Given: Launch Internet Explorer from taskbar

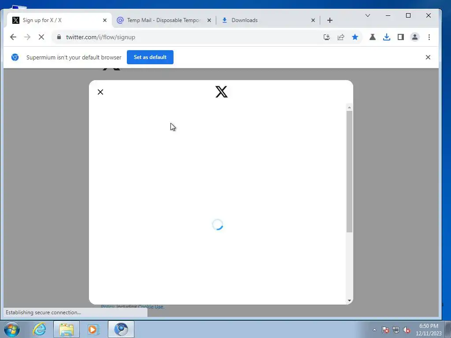Looking at the screenshot, I should pos(39,329).
